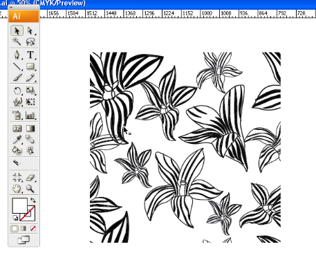Choose the Line Segment tool
Screen dimensions: 316x260
[x=17, y=66]
